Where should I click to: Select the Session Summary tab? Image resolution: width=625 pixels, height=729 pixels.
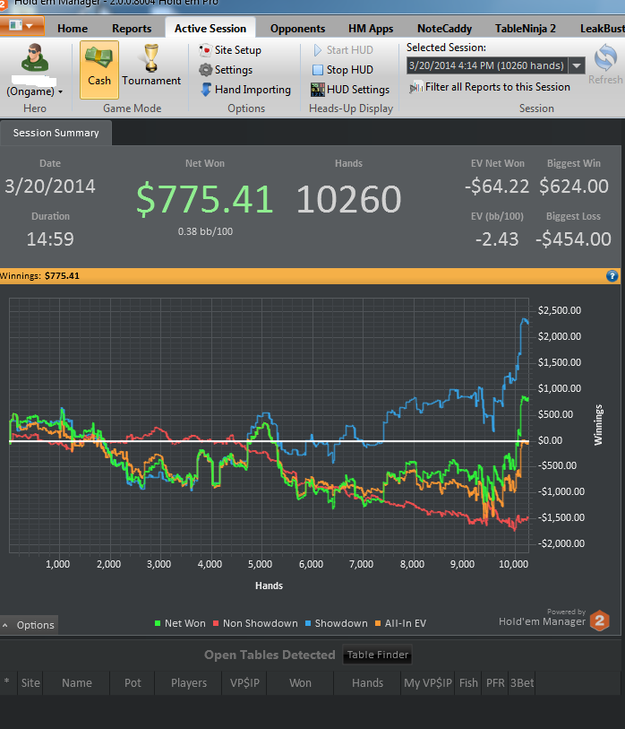click(56, 133)
